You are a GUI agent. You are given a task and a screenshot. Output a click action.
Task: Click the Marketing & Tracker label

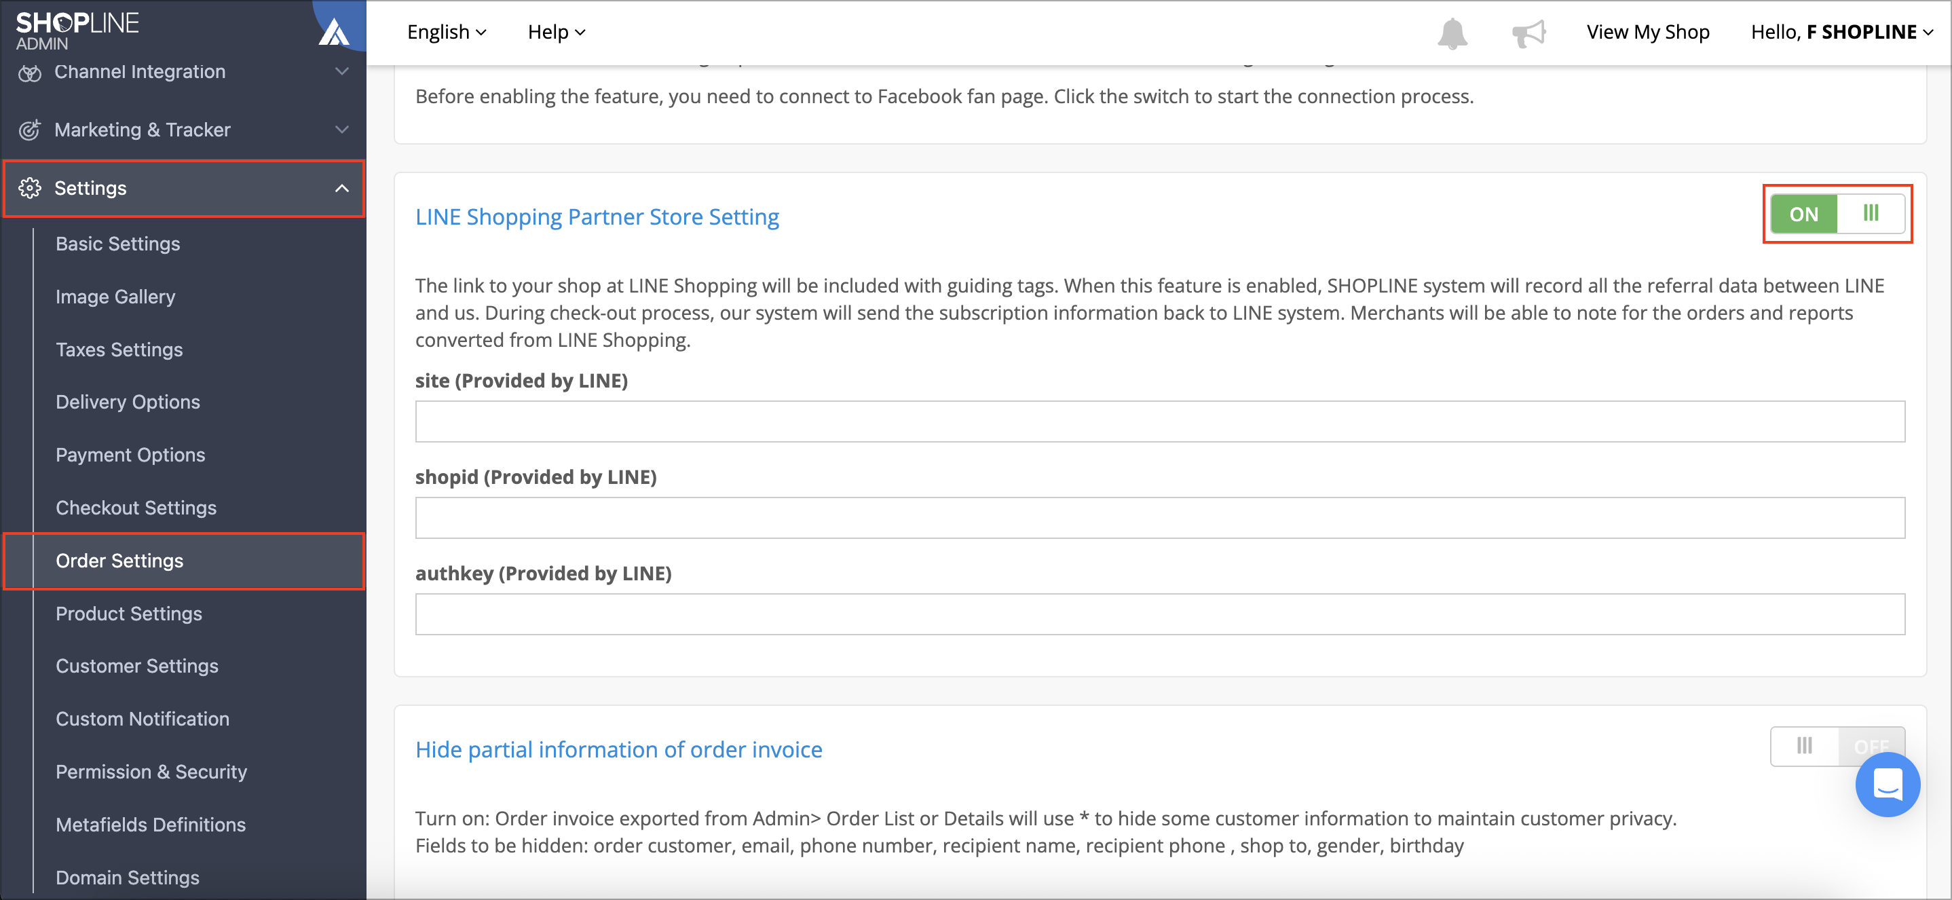coord(142,130)
